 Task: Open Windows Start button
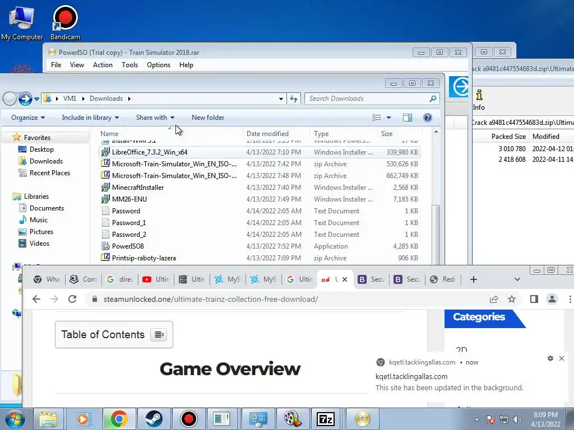click(x=15, y=419)
